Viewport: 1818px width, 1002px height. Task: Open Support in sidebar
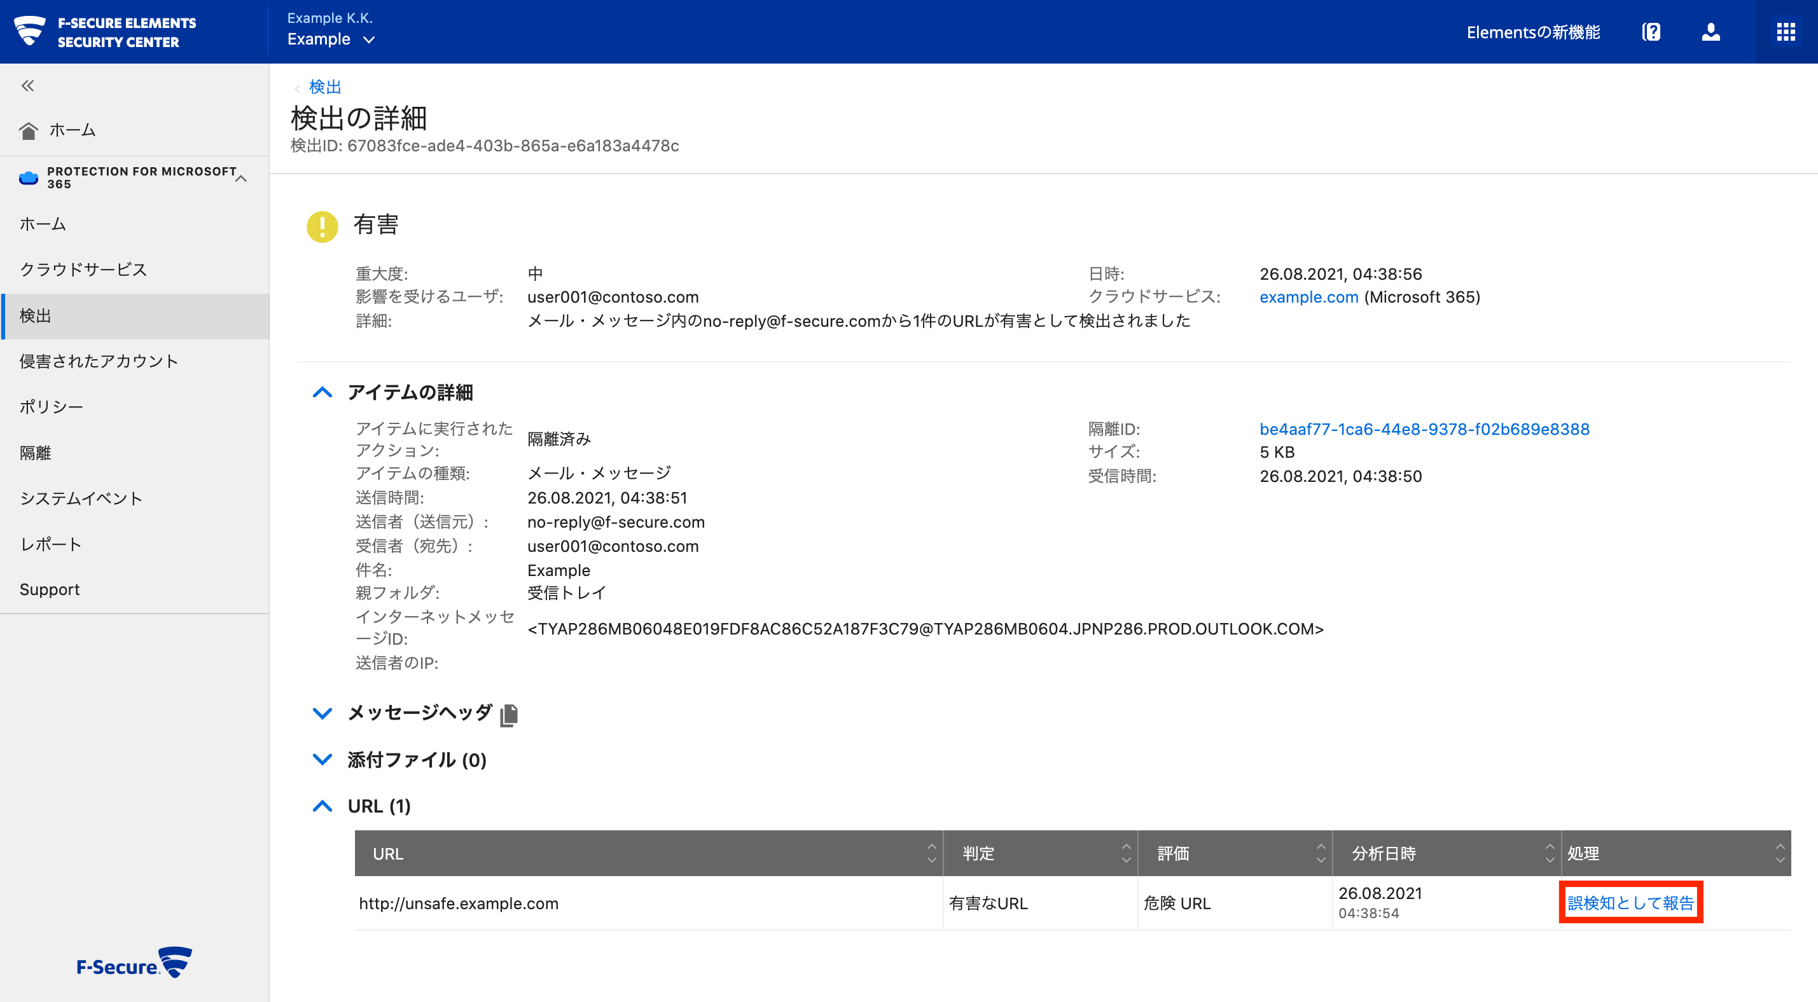coord(50,590)
